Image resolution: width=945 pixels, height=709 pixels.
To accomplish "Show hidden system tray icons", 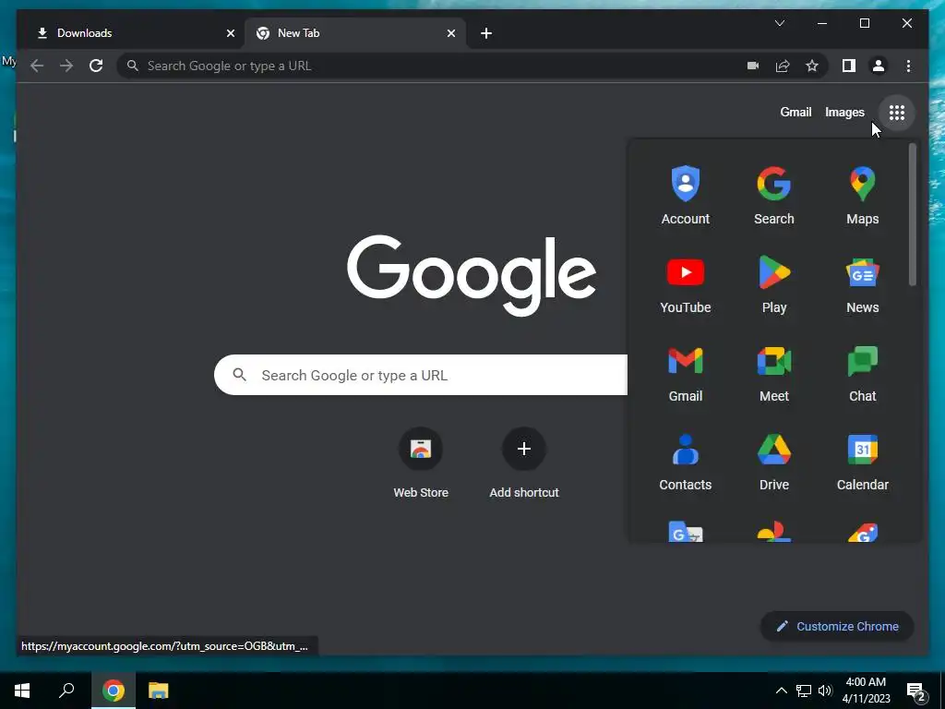I will tap(781, 691).
